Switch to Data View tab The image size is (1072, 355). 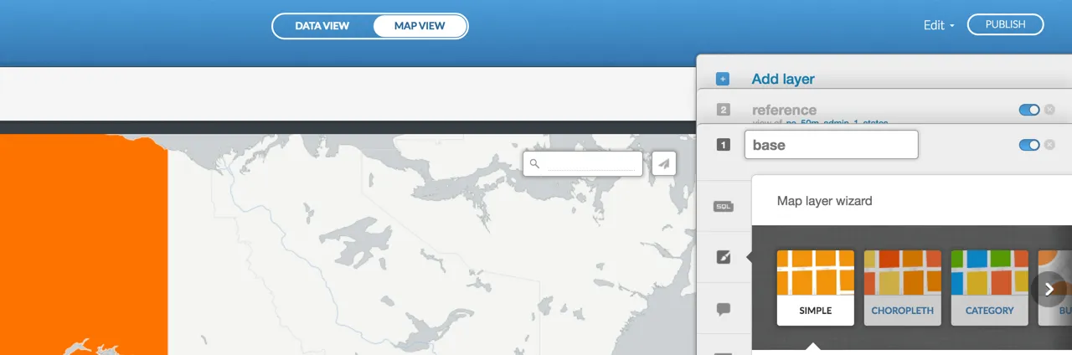[x=322, y=26]
